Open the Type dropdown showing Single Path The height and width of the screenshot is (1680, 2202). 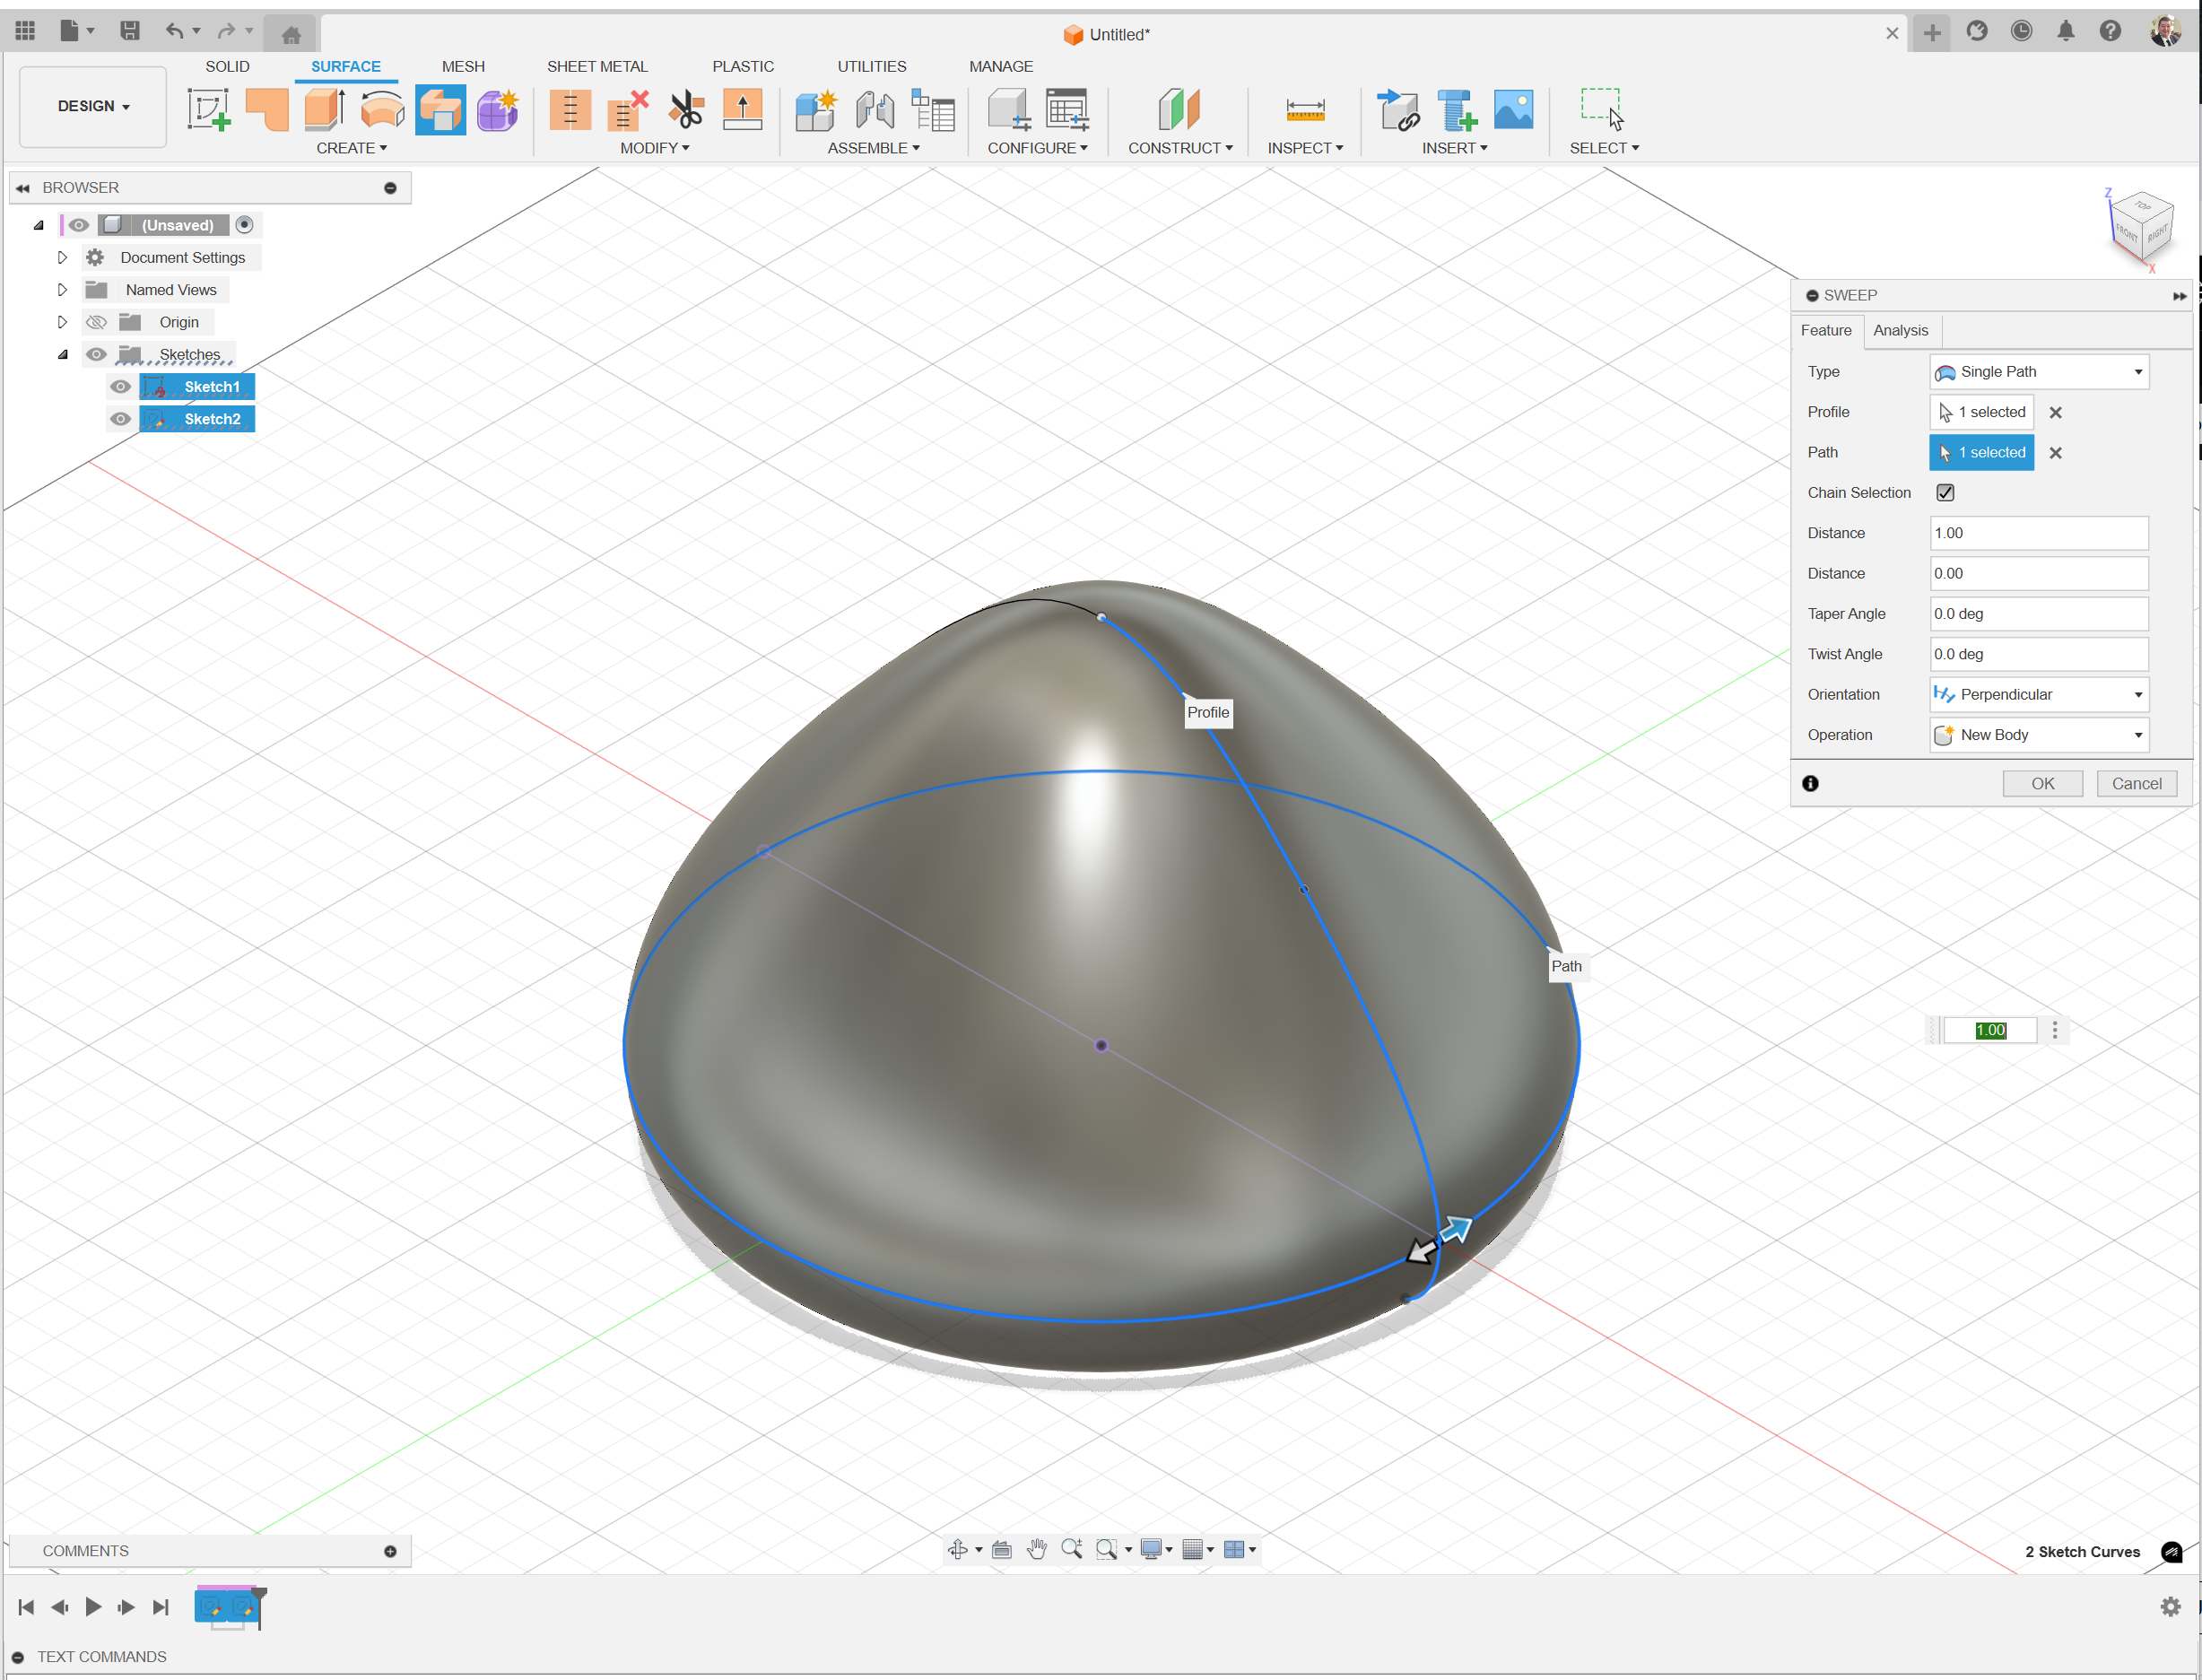2039,371
